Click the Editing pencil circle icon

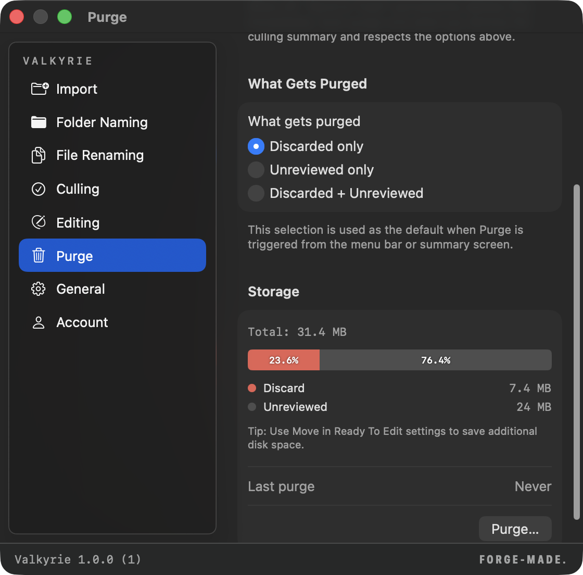point(39,222)
